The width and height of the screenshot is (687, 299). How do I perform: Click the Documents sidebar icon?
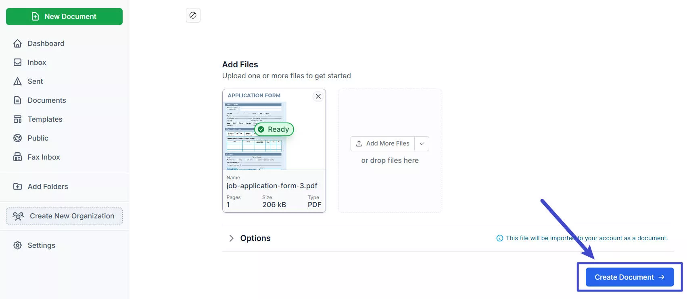pyautogui.click(x=18, y=100)
